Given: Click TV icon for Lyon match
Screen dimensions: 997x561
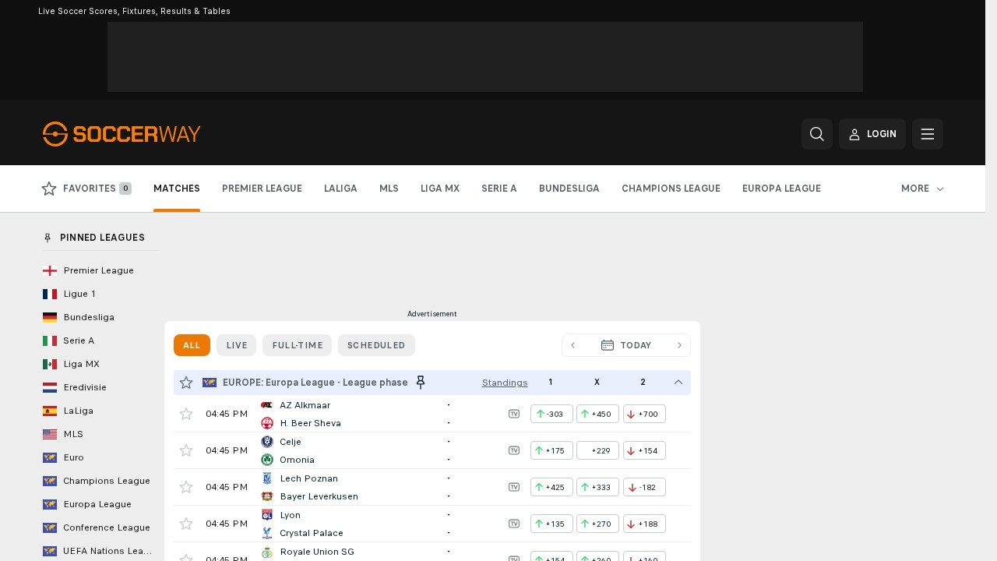Looking at the screenshot, I should pyautogui.click(x=514, y=524).
